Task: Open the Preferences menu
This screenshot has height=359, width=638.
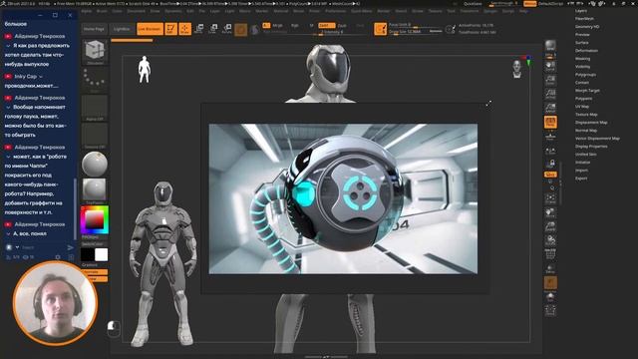Action: click(335, 11)
